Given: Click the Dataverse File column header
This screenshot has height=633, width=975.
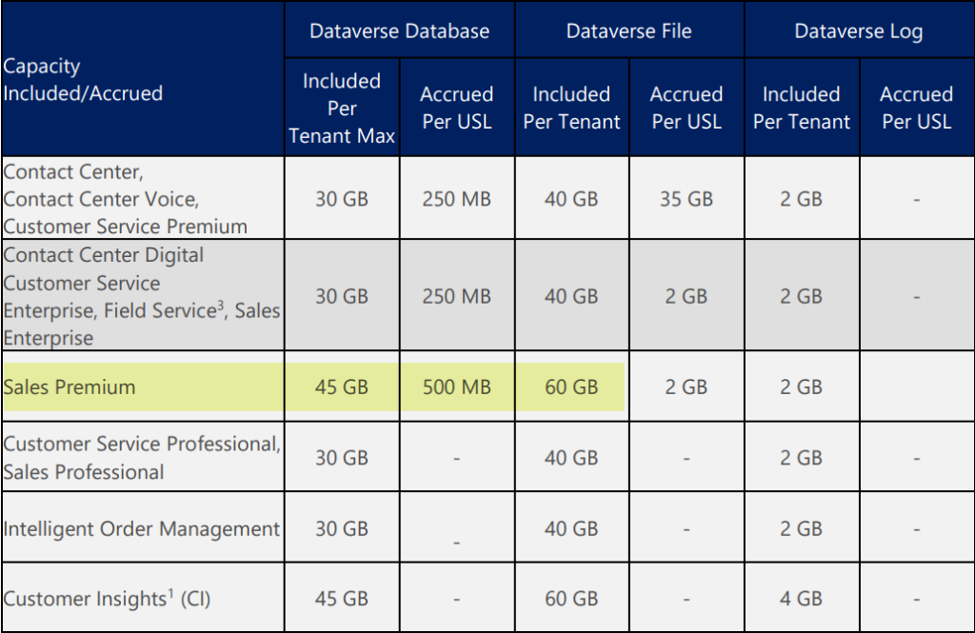Looking at the screenshot, I should click(628, 31).
